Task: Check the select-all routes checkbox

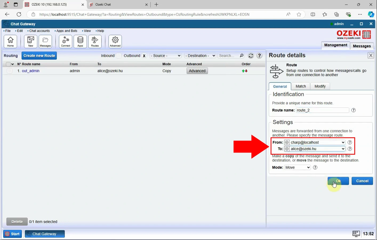Action: tap(8, 64)
